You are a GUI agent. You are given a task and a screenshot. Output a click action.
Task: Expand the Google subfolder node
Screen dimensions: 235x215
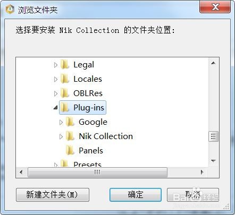[61, 122]
